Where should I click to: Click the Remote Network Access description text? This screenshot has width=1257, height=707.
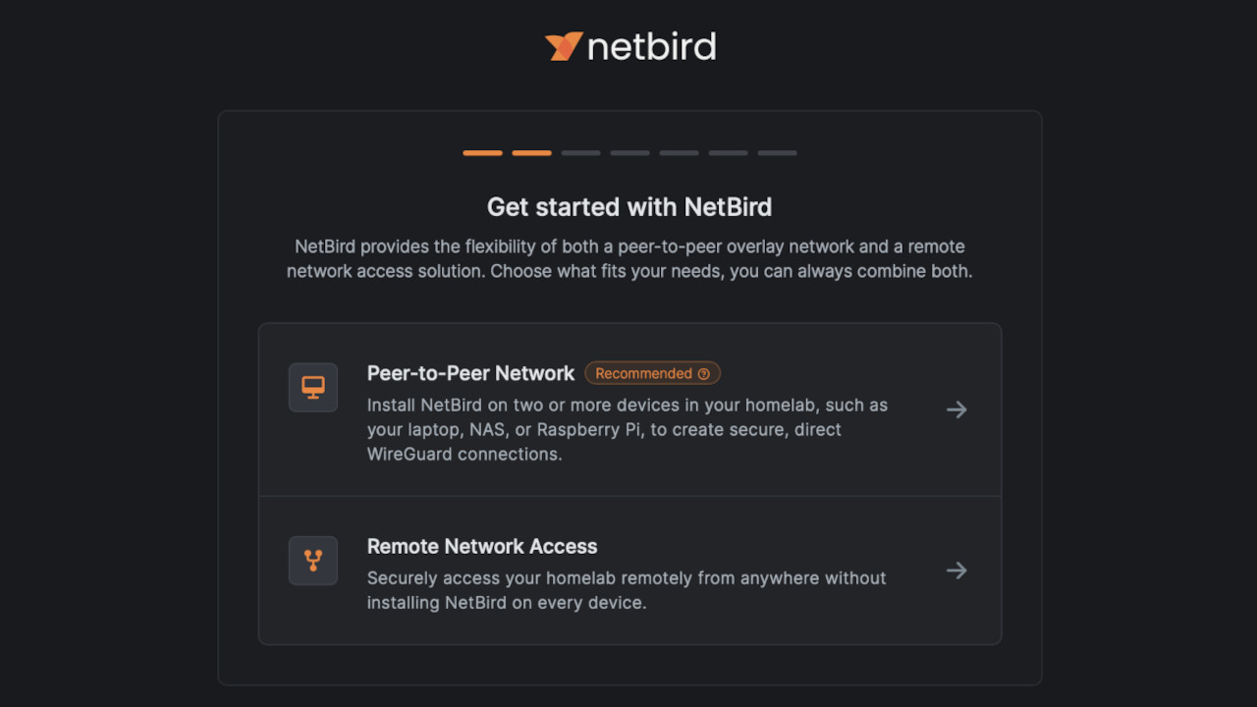tap(627, 590)
